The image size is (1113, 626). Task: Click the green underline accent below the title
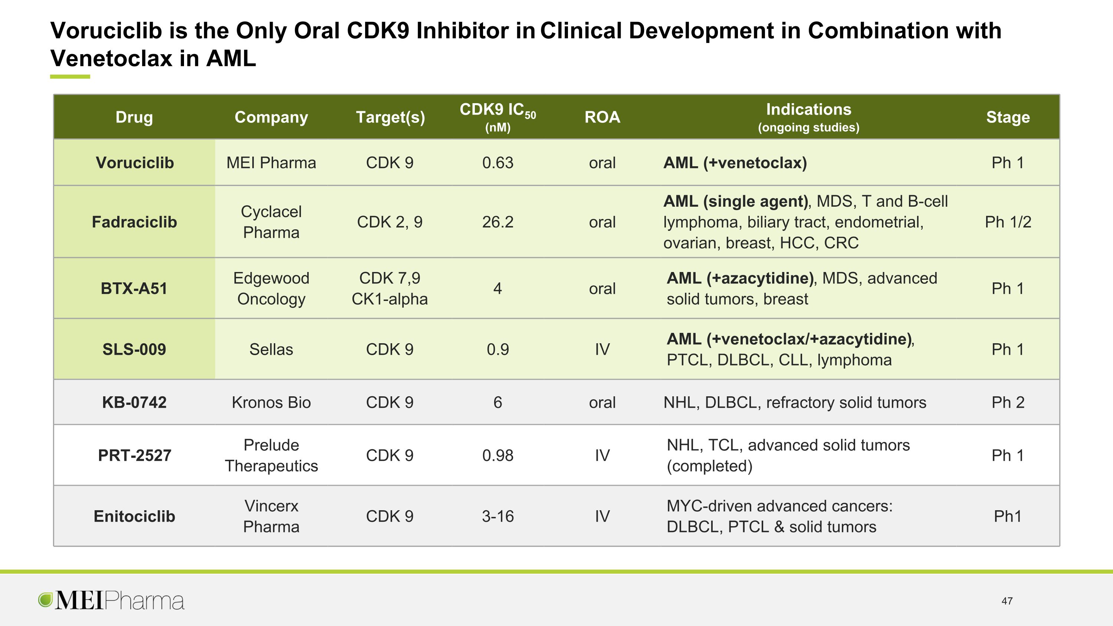click(x=70, y=77)
